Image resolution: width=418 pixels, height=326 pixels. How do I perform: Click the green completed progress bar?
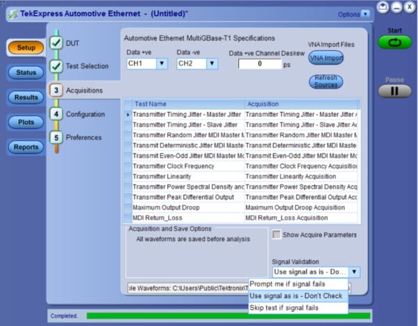pyautogui.click(x=229, y=316)
